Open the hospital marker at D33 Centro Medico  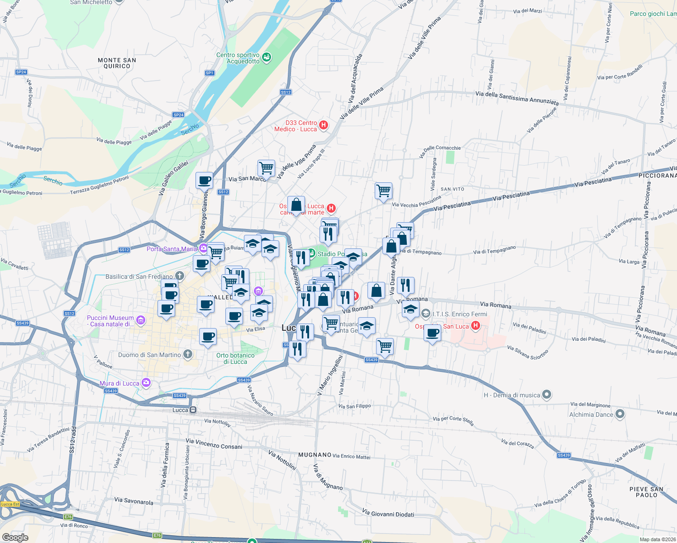click(x=323, y=125)
